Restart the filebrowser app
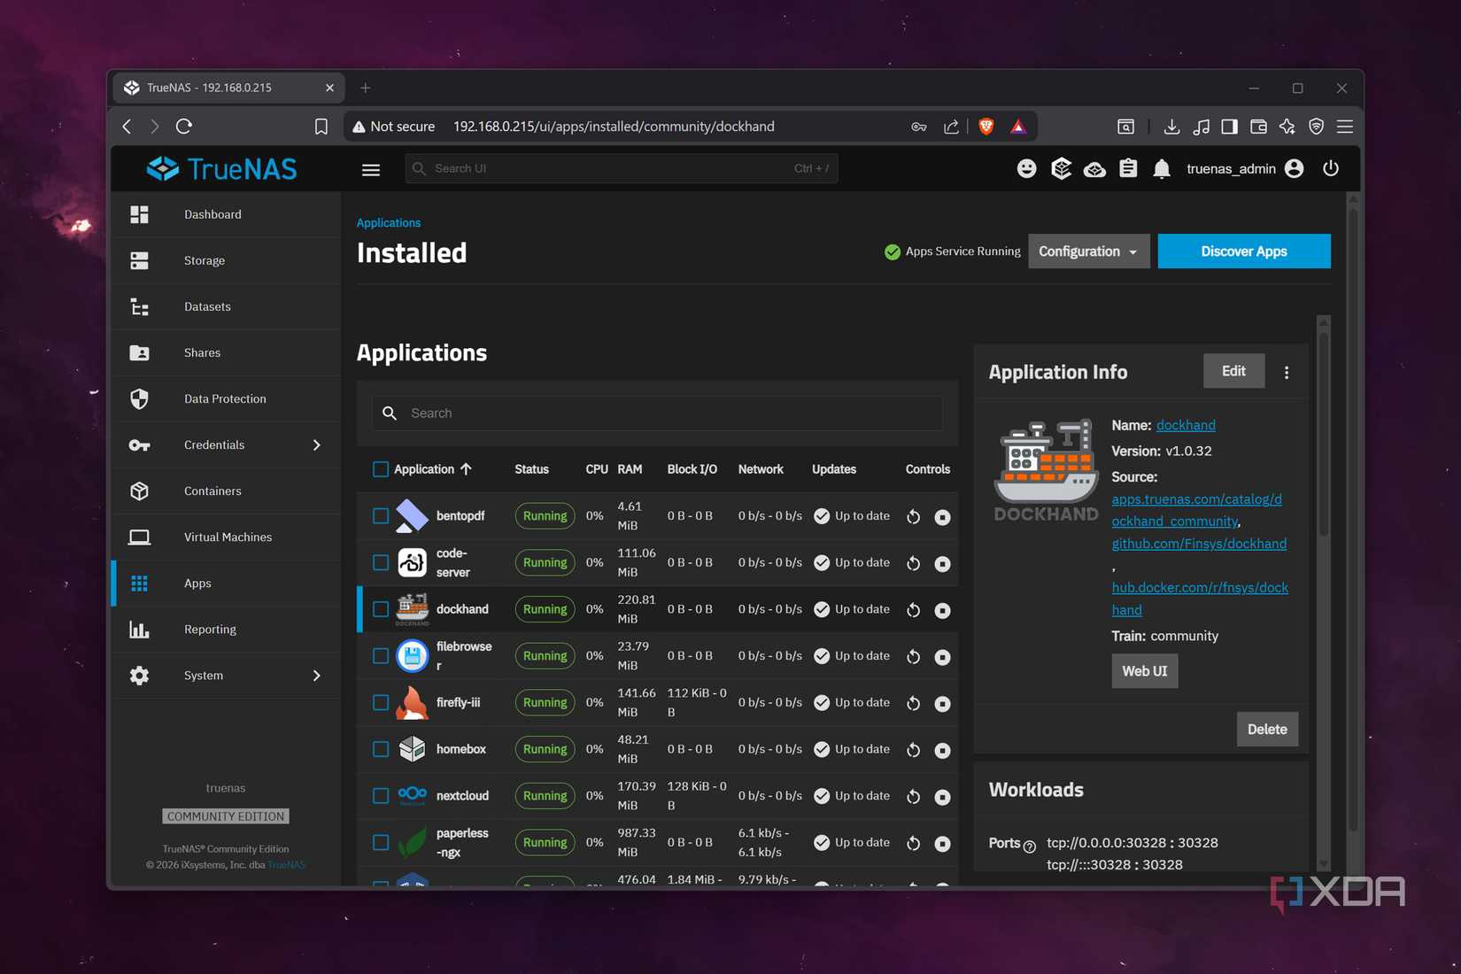Image resolution: width=1461 pixels, height=974 pixels. (x=914, y=656)
